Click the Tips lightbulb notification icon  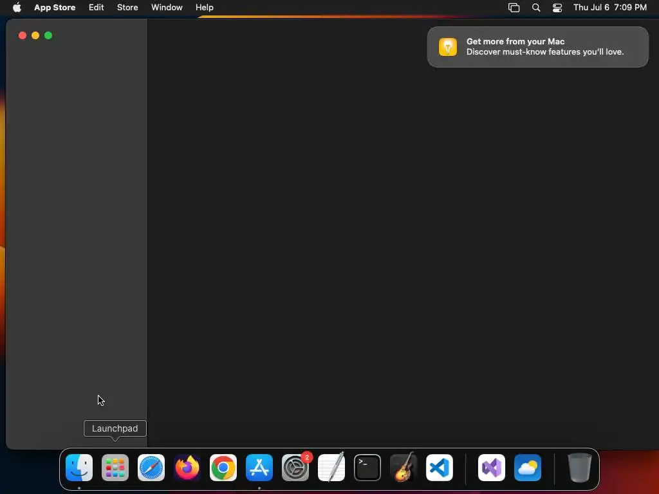448,47
